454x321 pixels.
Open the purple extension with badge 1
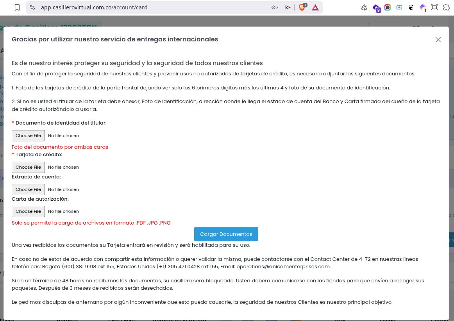click(x=423, y=8)
